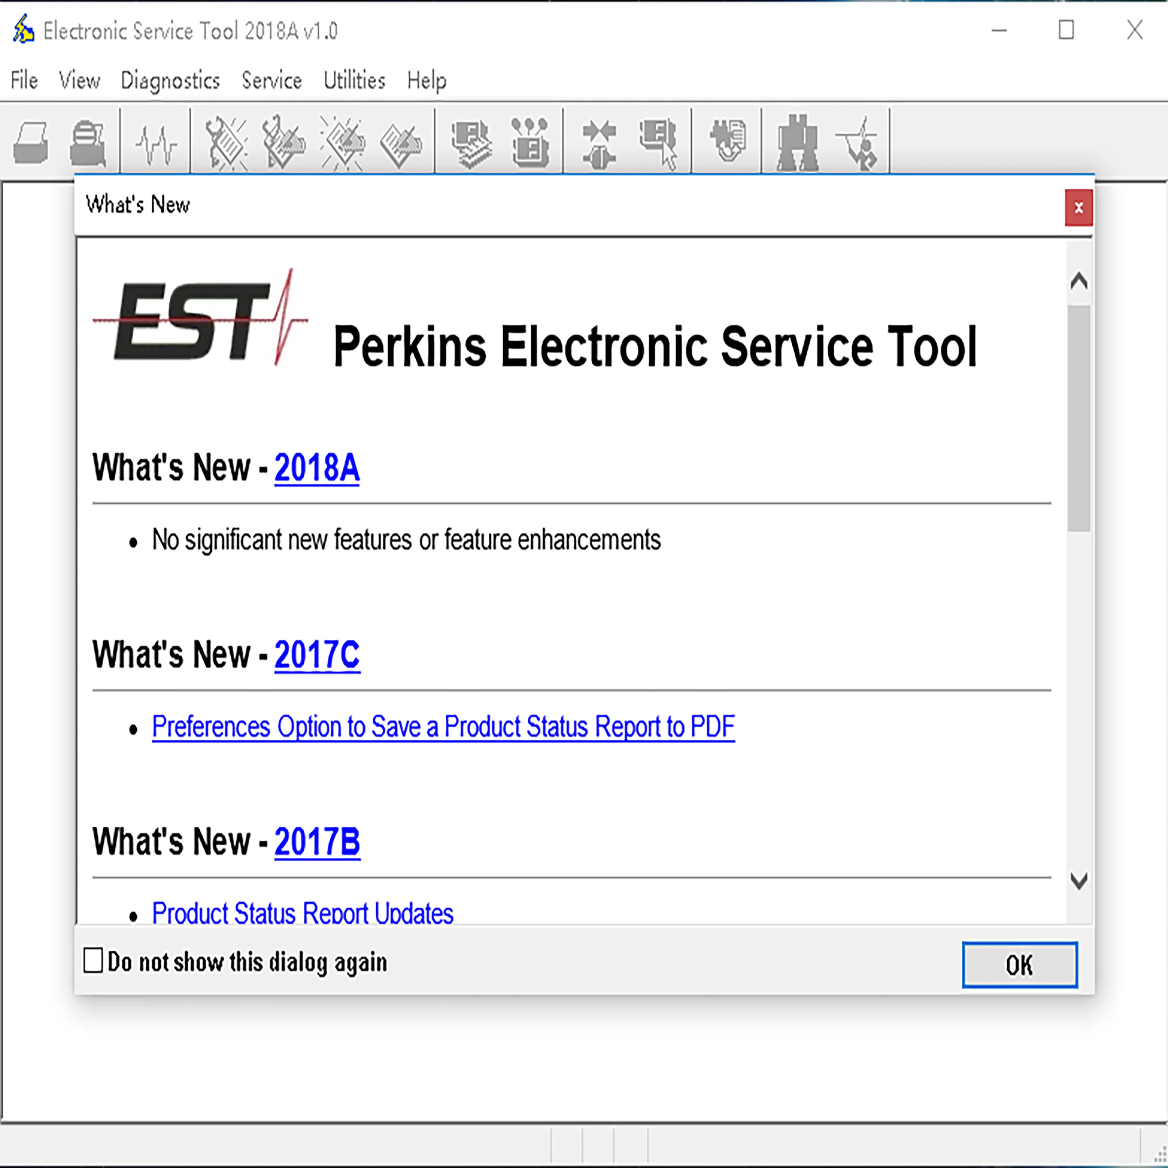The height and width of the screenshot is (1168, 1168).
Task: Open the Diagnostics menu
Action: 170,80
